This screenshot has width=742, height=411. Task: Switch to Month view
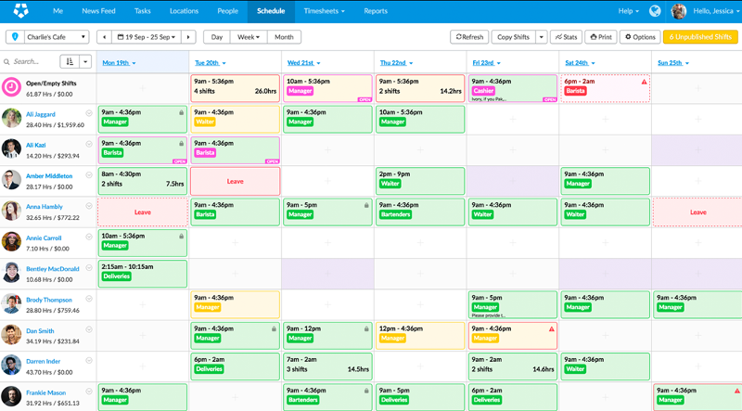point(284,37)
